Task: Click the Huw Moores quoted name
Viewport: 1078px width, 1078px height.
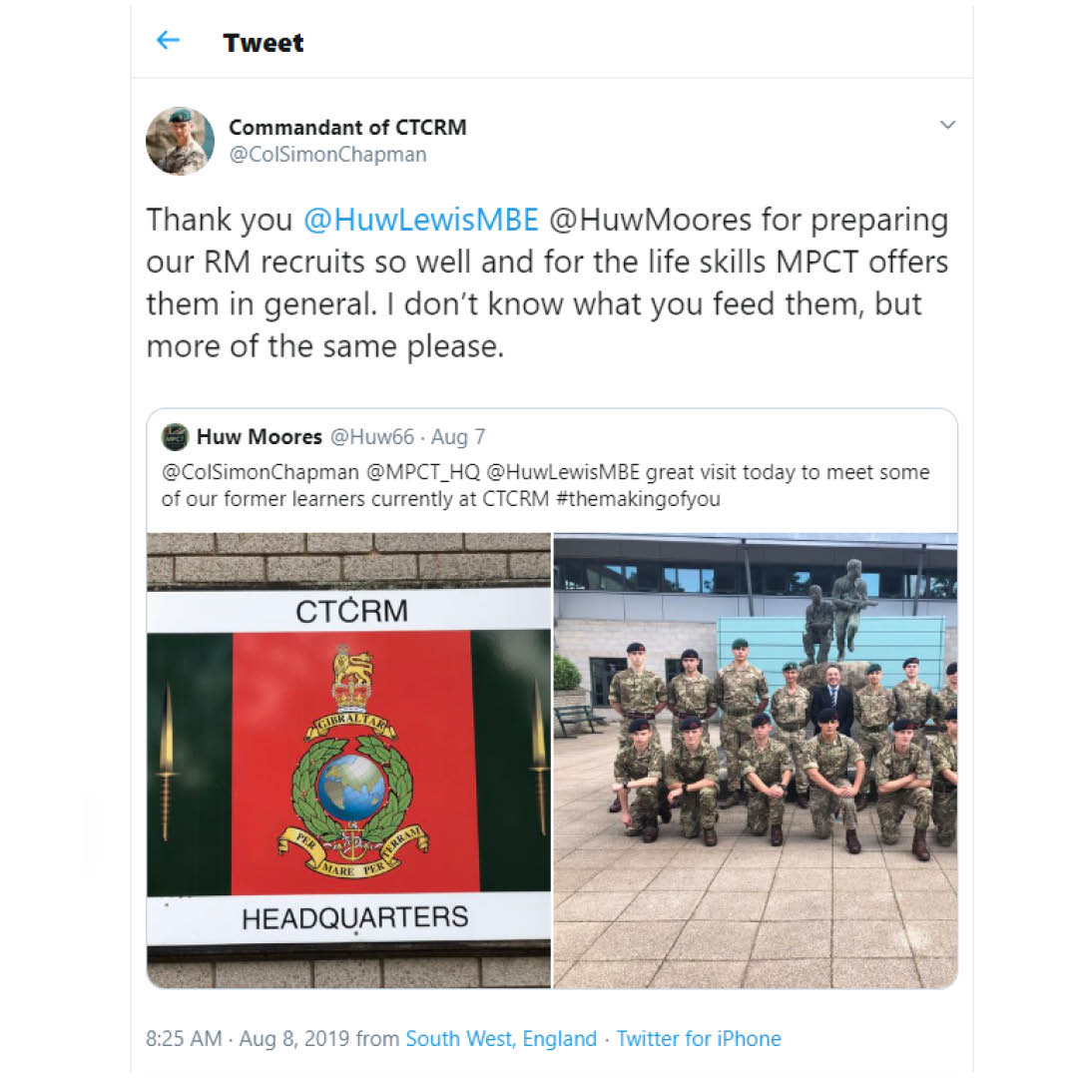Action: pyautogui.click(x=260, y=437)
